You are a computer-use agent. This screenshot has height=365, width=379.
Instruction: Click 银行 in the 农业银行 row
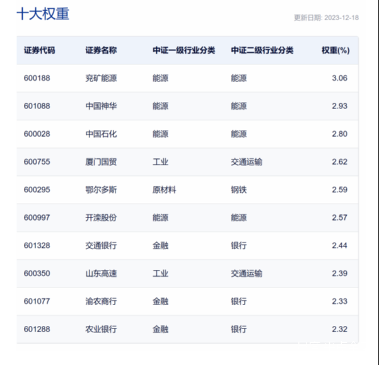pyautogui.click(x=239, y=329)
